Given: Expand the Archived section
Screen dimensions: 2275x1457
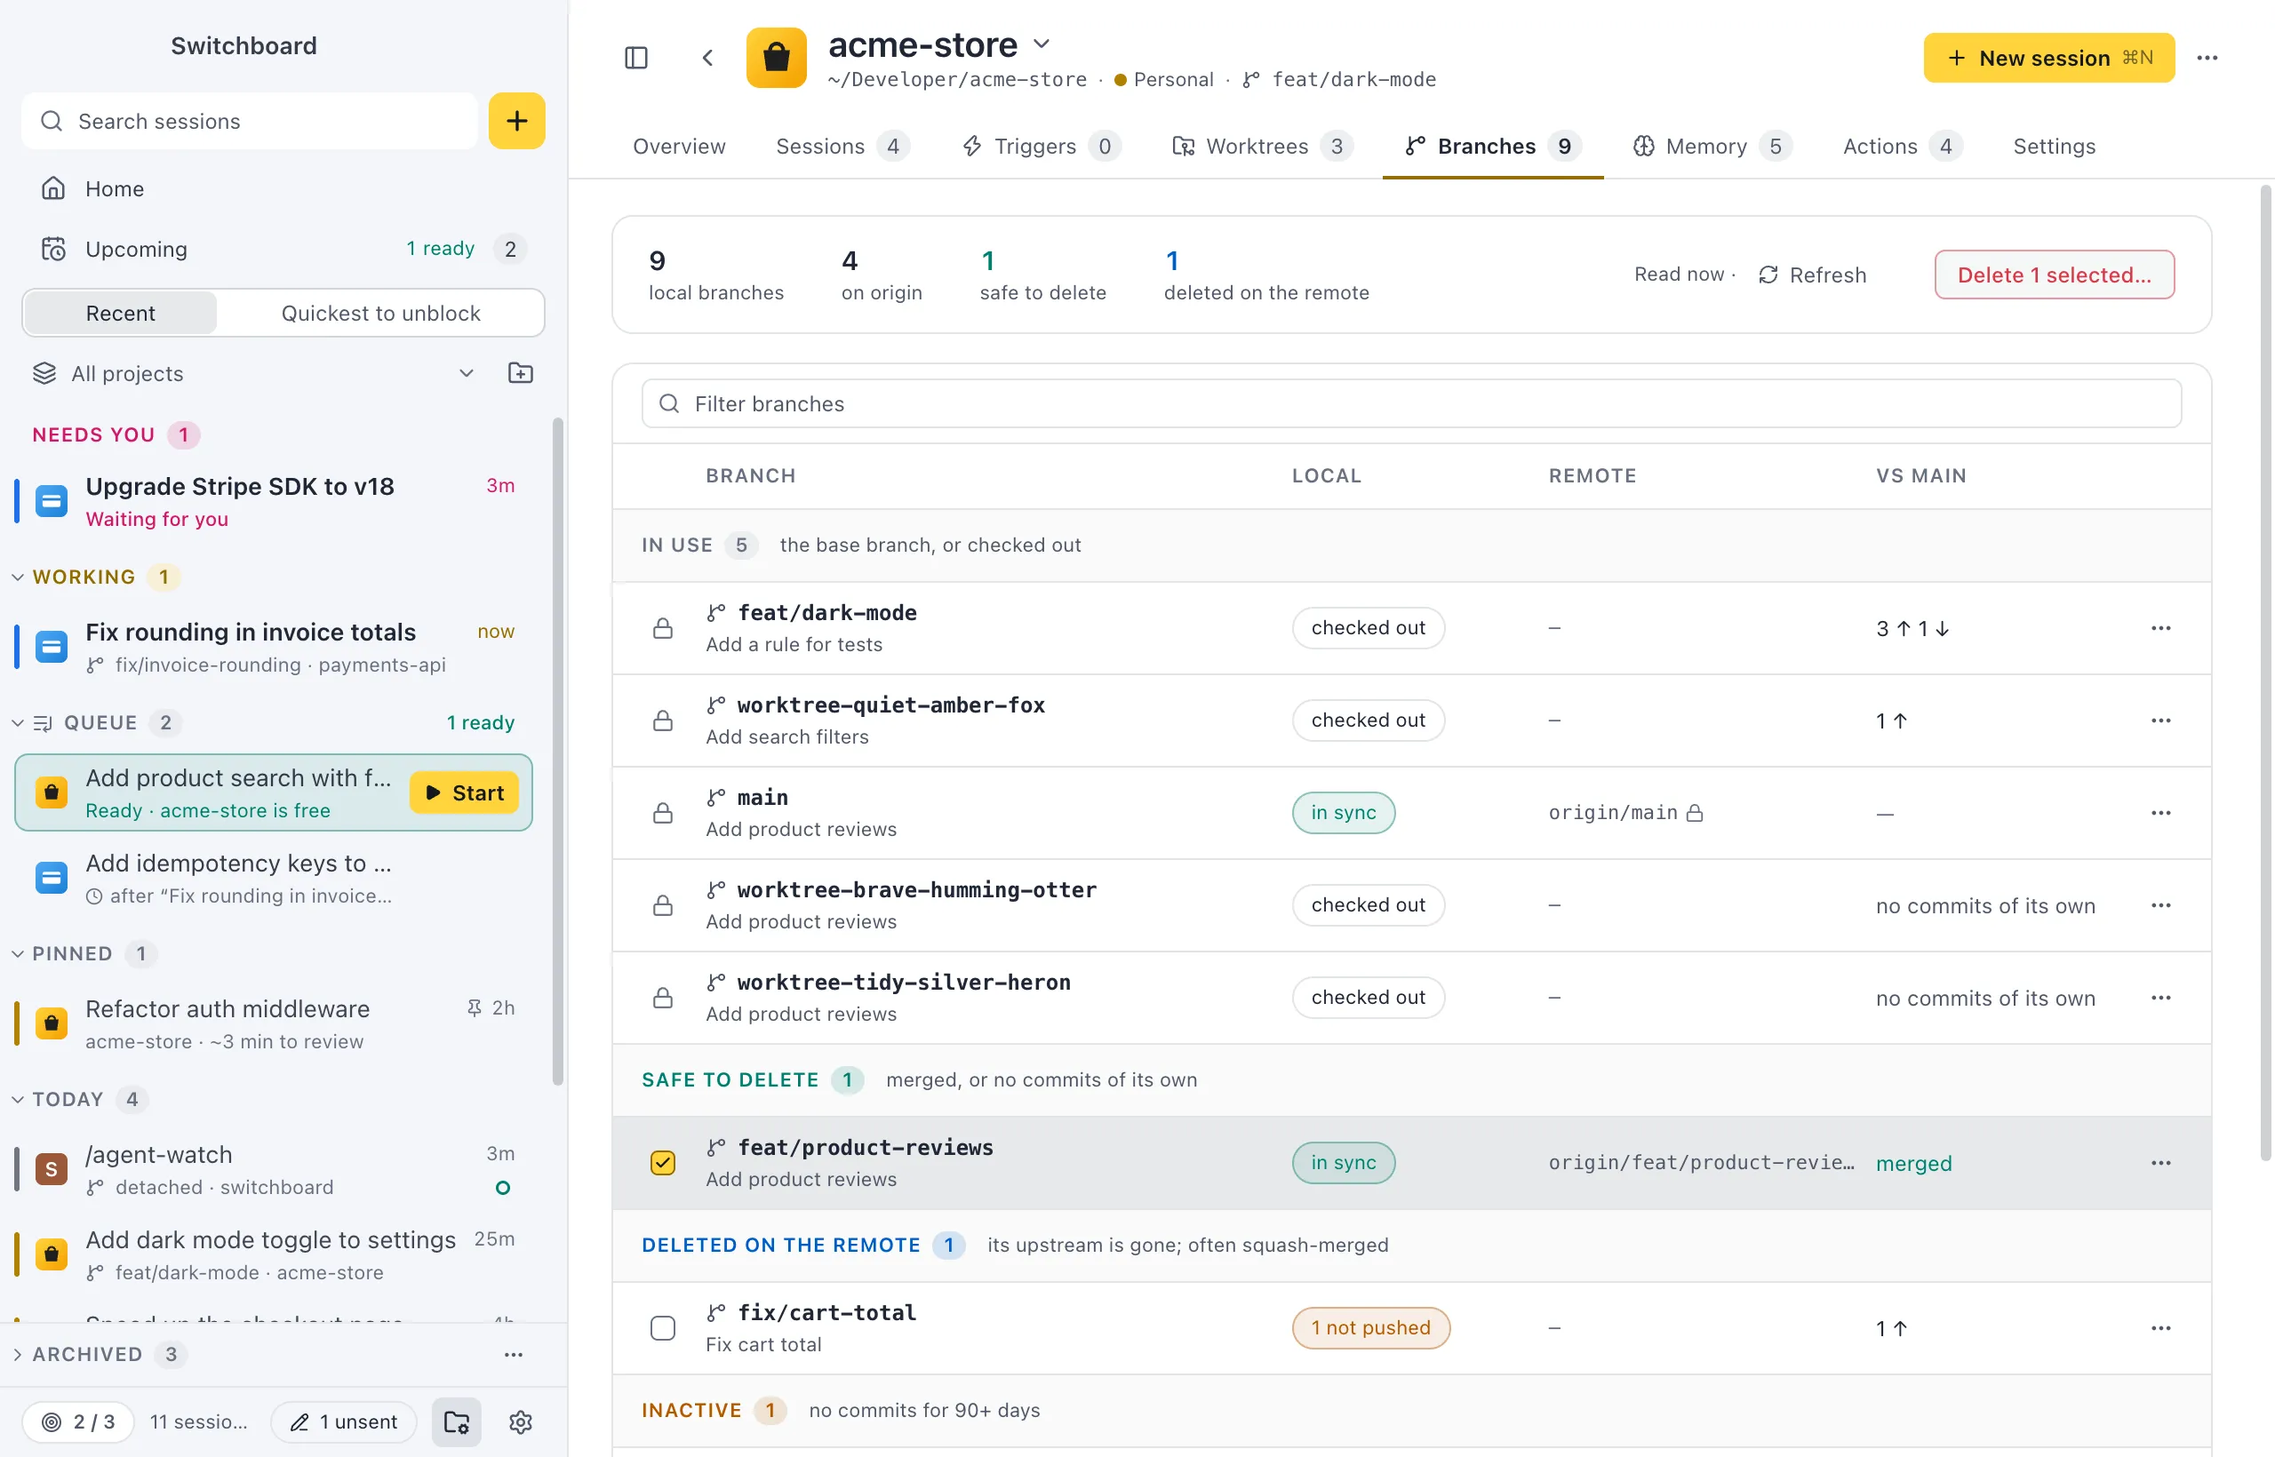Looking at the screenshot, I should [x=17, y=1354].
